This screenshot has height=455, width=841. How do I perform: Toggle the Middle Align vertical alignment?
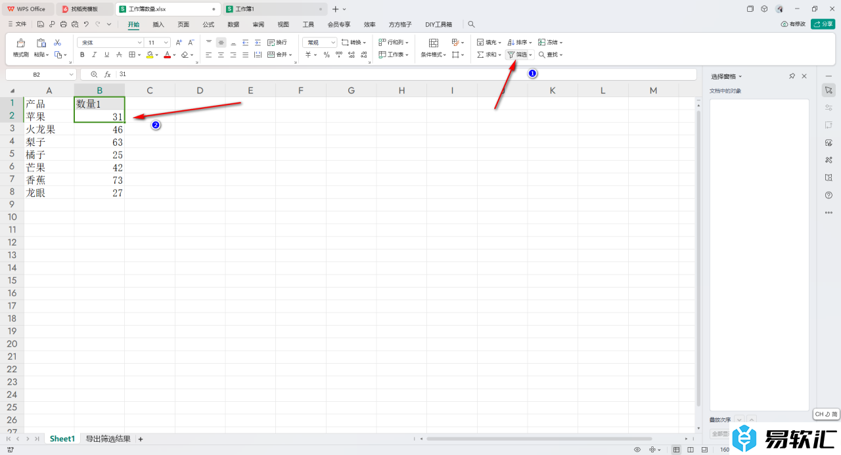pyautogui.click(x=221, y=42)
